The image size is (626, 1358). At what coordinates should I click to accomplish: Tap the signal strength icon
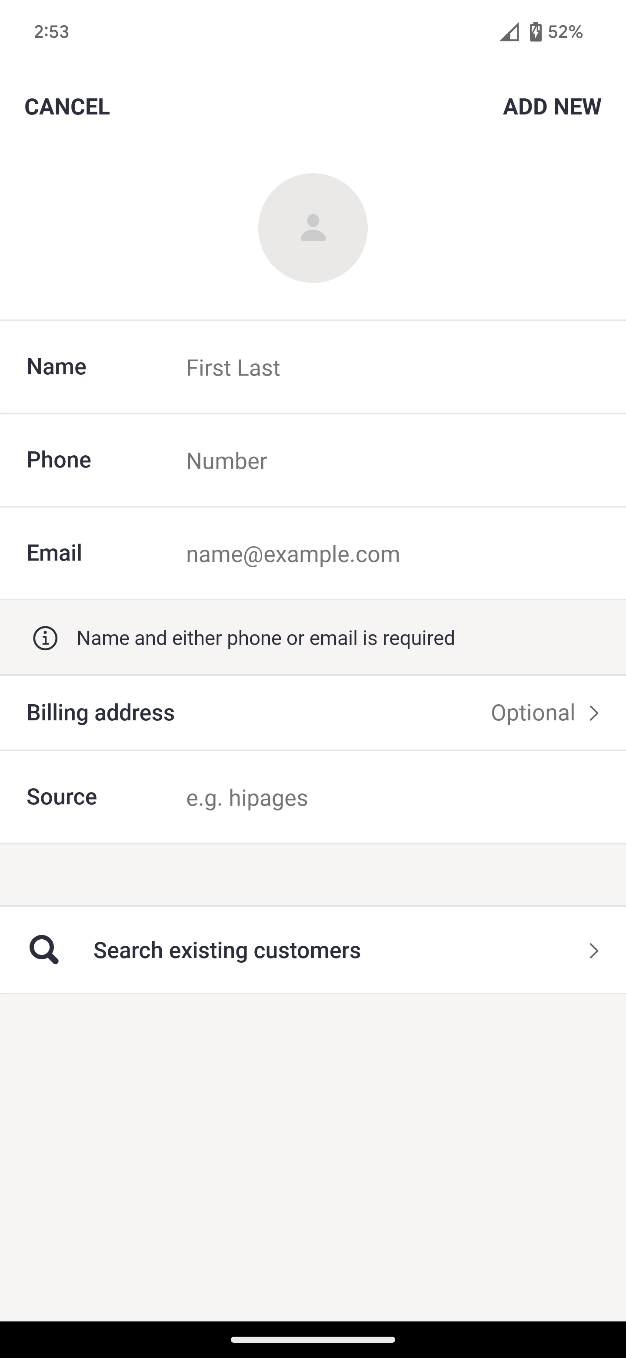509,32
